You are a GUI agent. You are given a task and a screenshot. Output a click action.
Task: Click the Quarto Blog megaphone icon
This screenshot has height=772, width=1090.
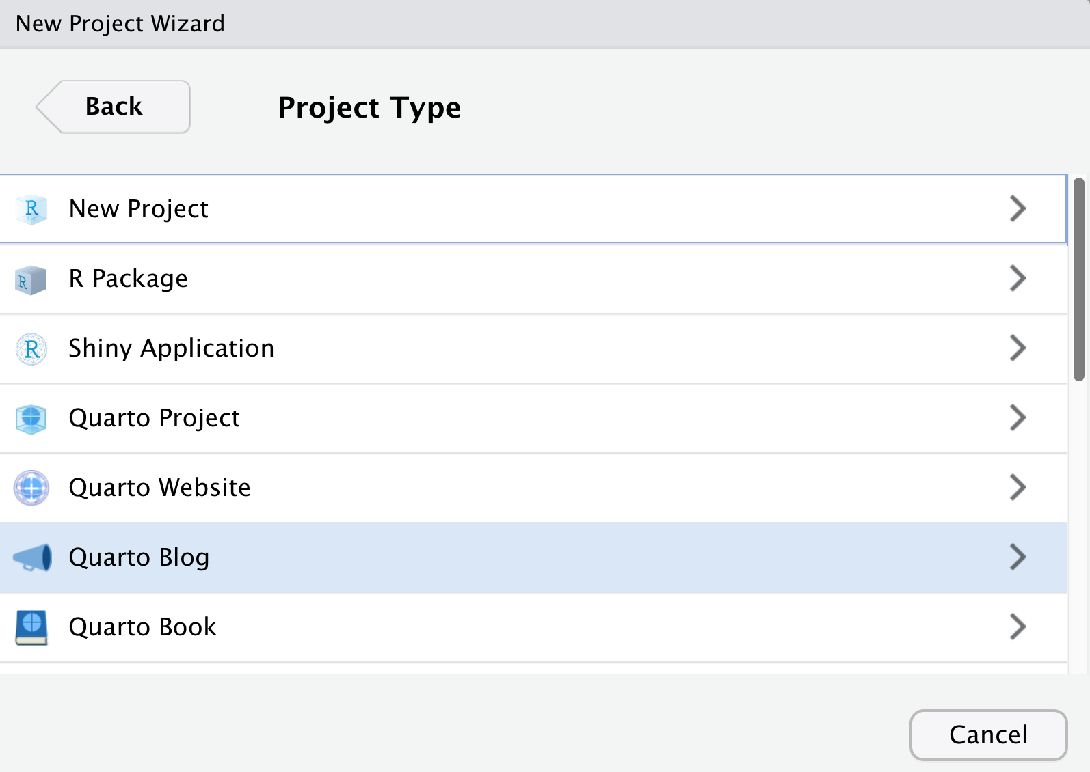pos(32,557)
